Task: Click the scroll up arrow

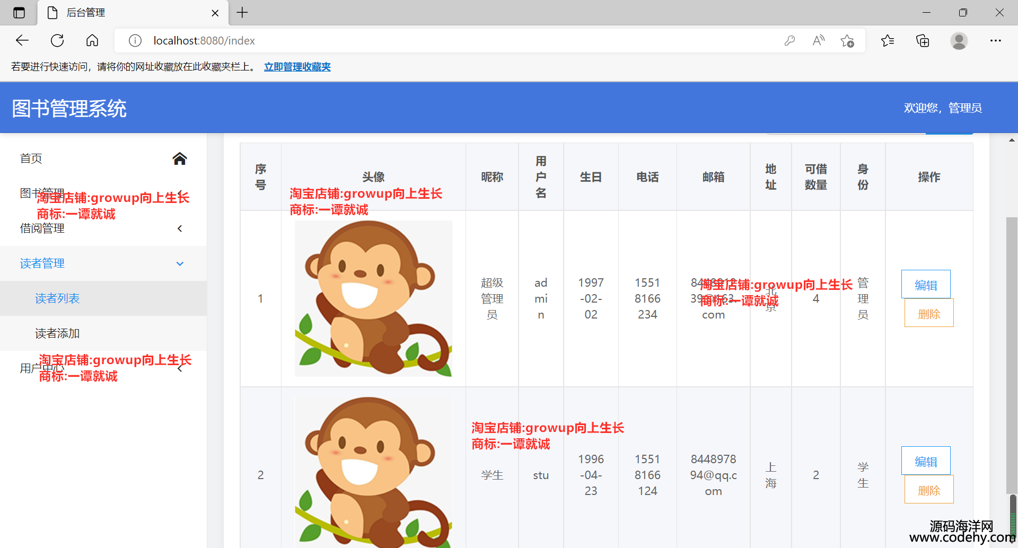Action: (1012, 140)
